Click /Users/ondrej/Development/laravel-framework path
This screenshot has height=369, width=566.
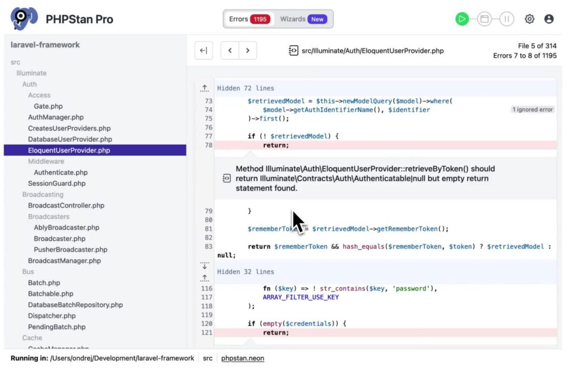122,358
